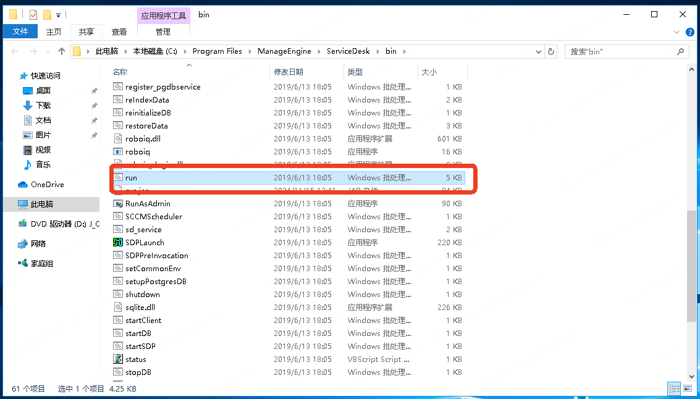Screen dimensions: 700x399
Task: Open the 管理 ribbon tab
Action: (163, 31)
